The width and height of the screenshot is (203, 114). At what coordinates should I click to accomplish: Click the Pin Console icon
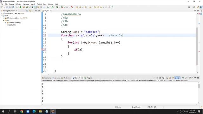tap(183, 78)
